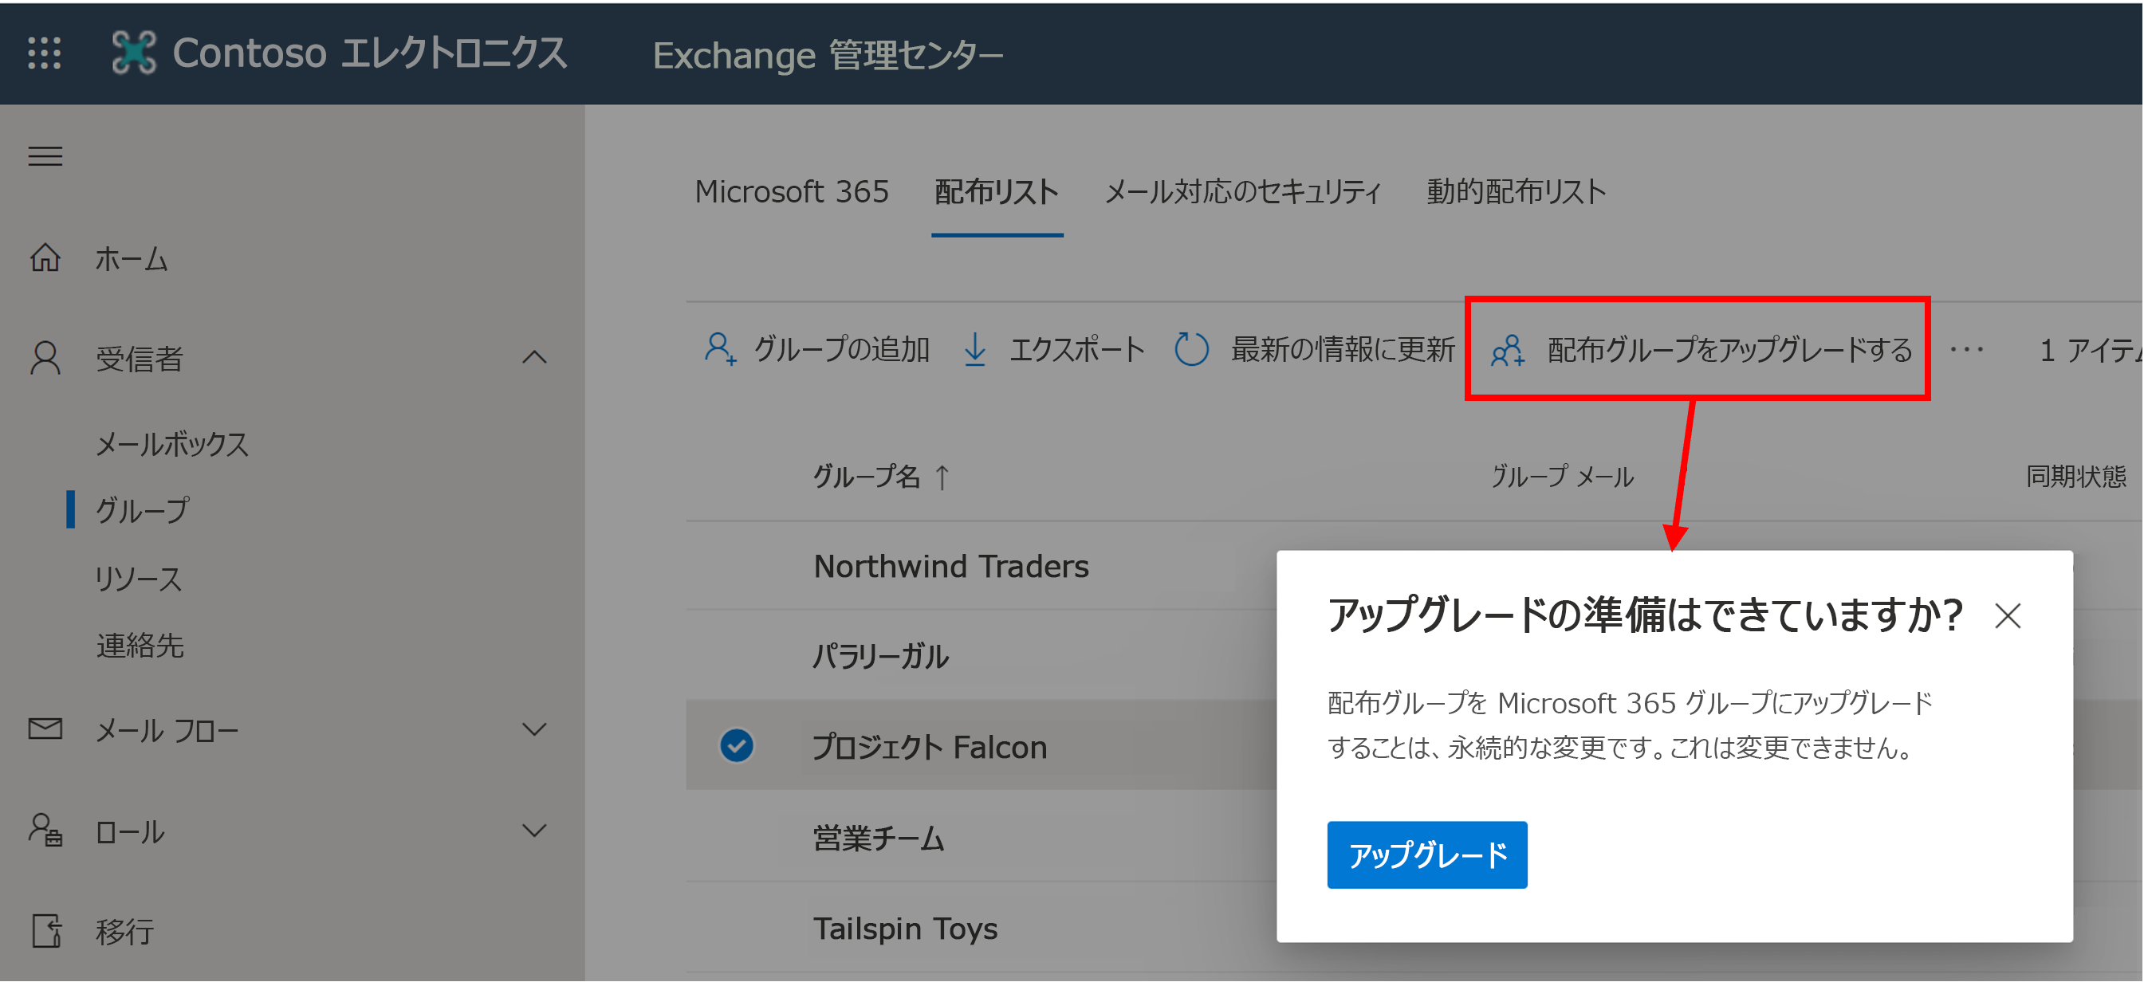Open the 営業チーム group row
This screenshot has height=982, width=2144.
coord(878,838)
